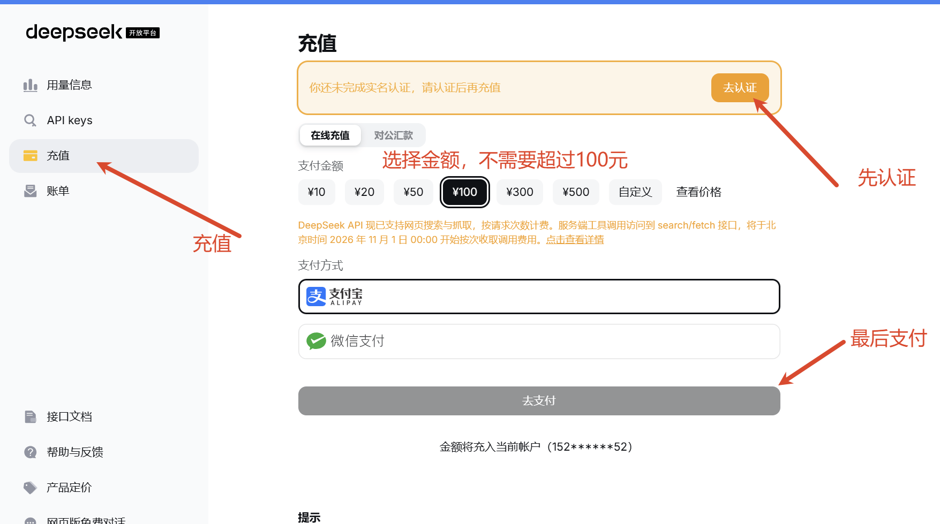Click the 金额将充入当前帐户 account text

click(536, 447)
